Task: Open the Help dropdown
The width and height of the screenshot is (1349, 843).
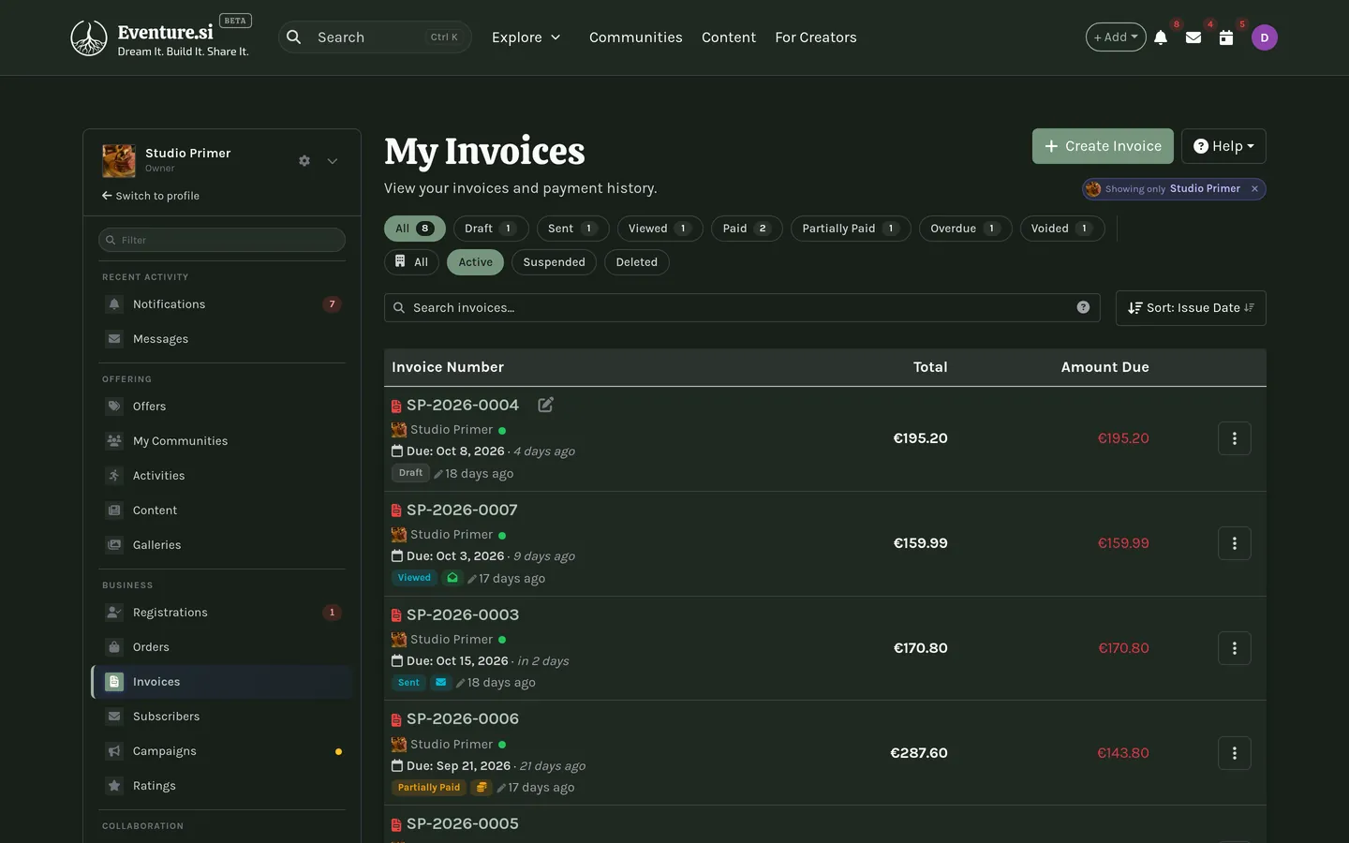Action: pyautogui.click(x=1223, y=146)
